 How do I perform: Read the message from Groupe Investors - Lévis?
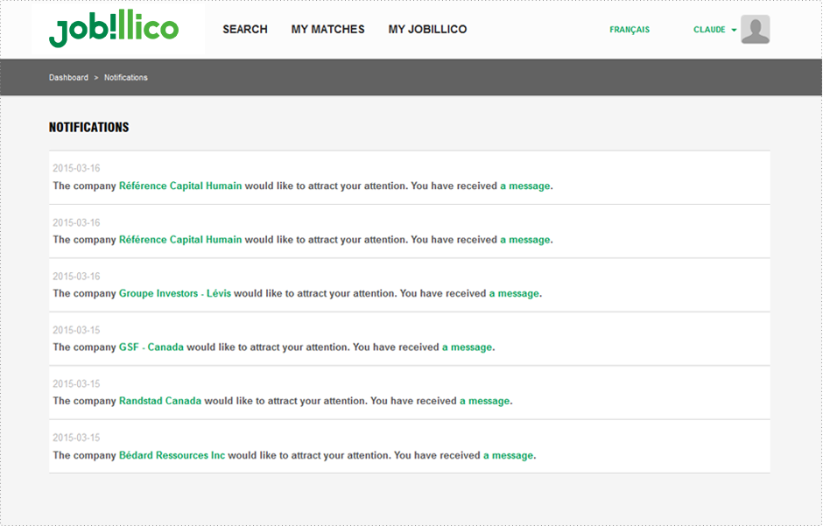click(x=514, y=293)
